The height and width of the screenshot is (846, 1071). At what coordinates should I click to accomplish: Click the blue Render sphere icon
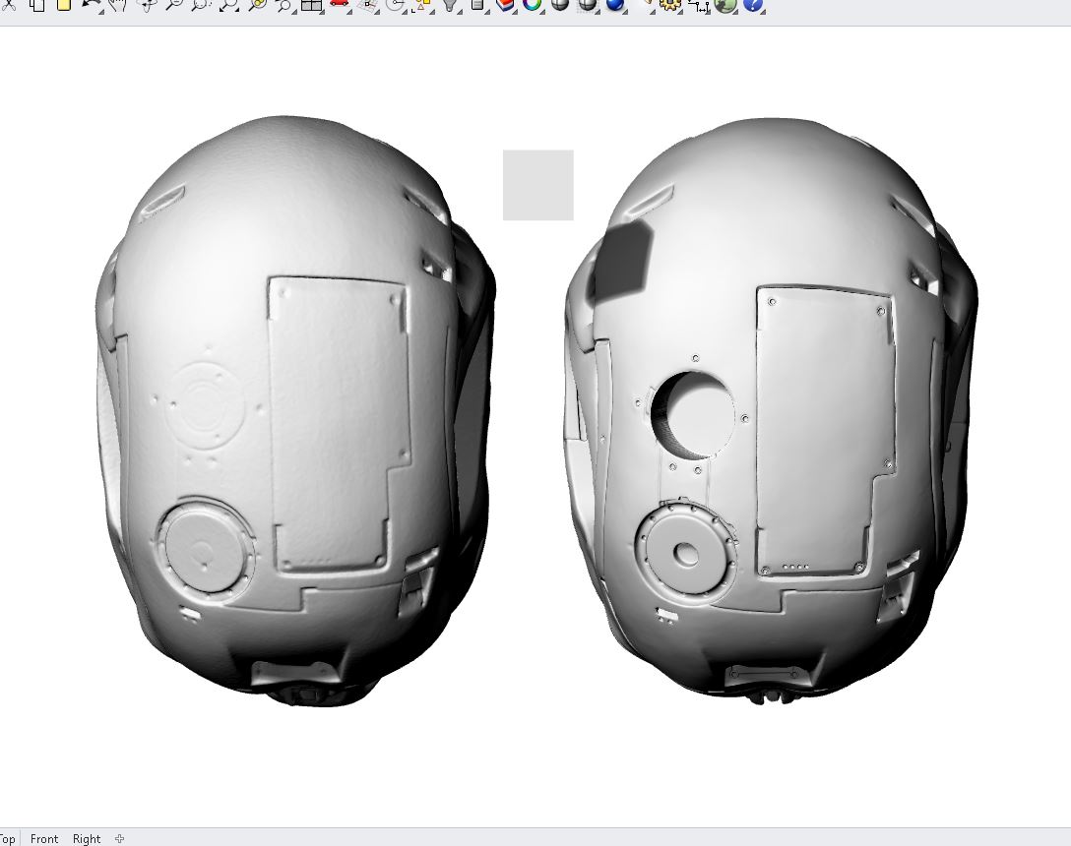[x=614, y=5]
